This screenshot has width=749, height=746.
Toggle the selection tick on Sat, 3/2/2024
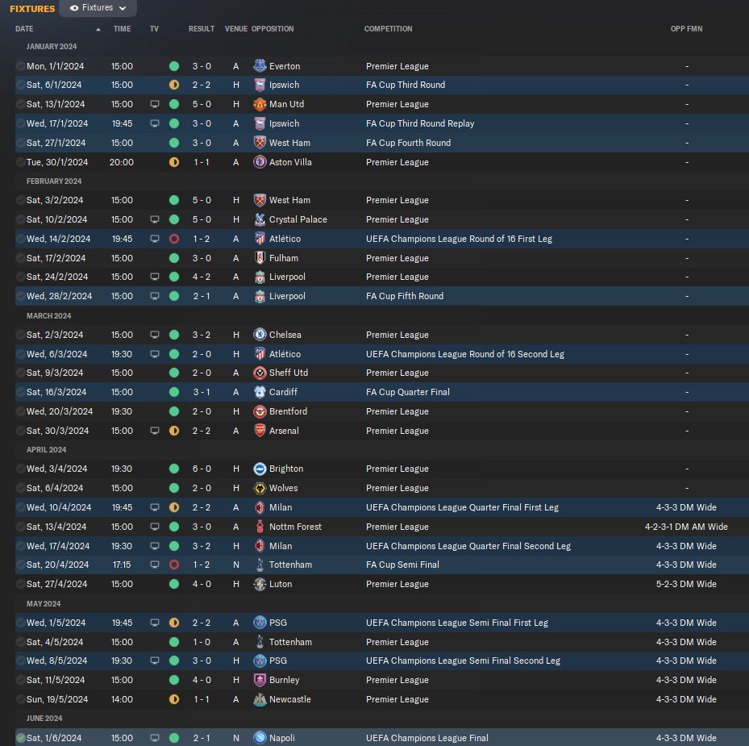tap(20, 200)
